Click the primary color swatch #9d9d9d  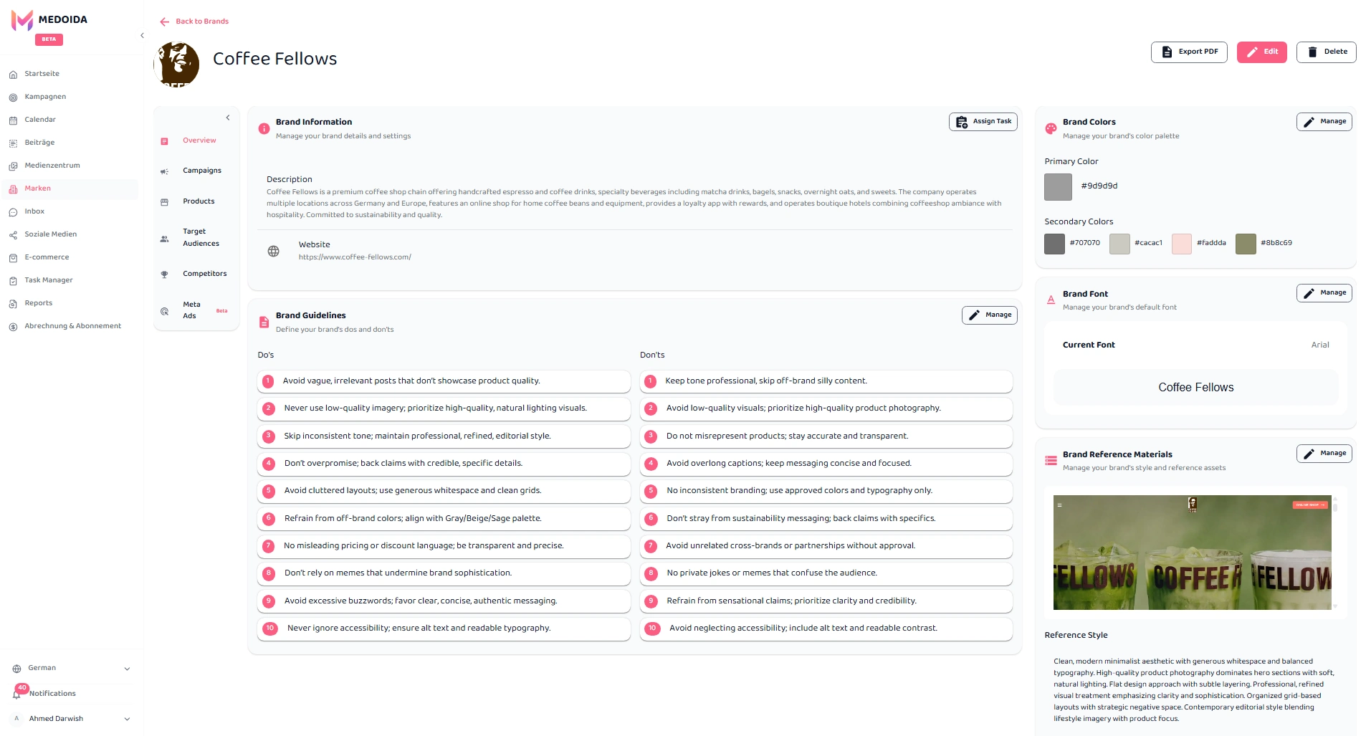(x=1058, y=187)
